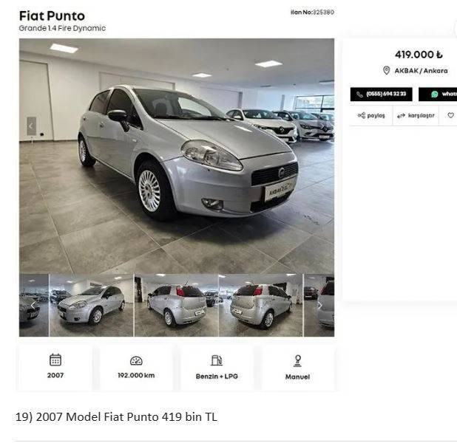
Task: Select the front-left view thumbnail
Action: point(92,305)
